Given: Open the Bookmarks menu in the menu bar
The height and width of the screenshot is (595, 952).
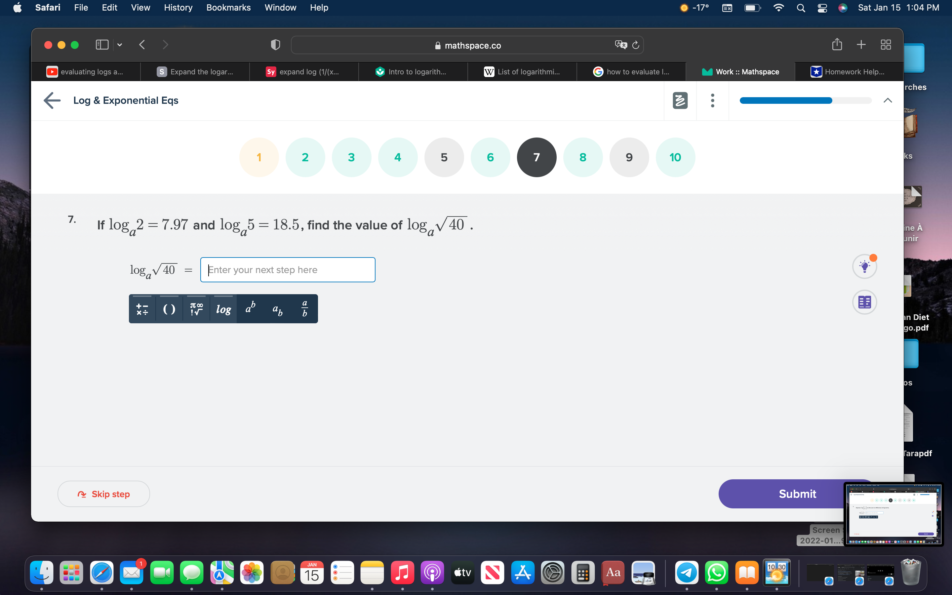Looking at the screenshot, I should click(x=228, y=8).
